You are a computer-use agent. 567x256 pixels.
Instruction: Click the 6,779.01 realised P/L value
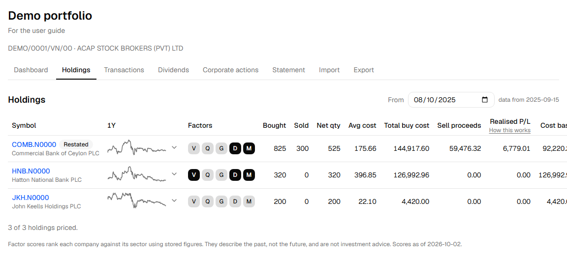coord(516,148)
